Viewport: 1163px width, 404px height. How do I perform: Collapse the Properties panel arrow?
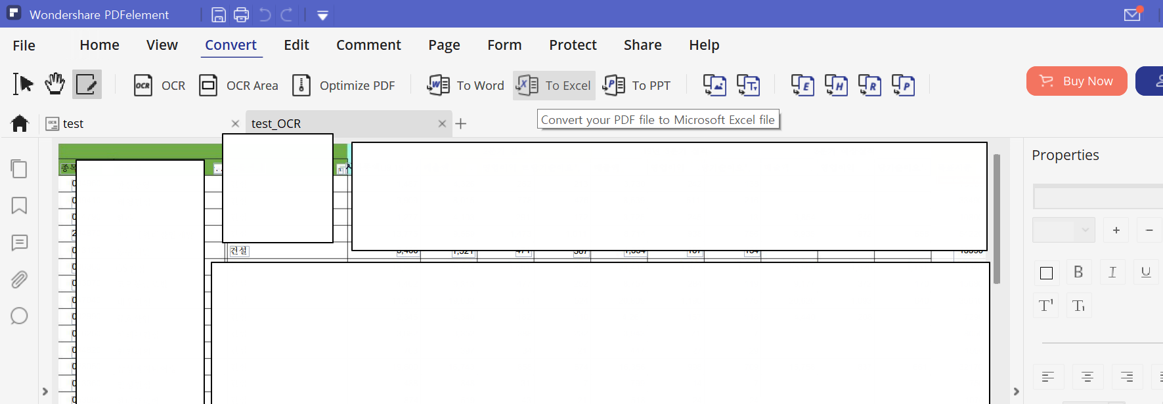click(x=1016, y=392)
